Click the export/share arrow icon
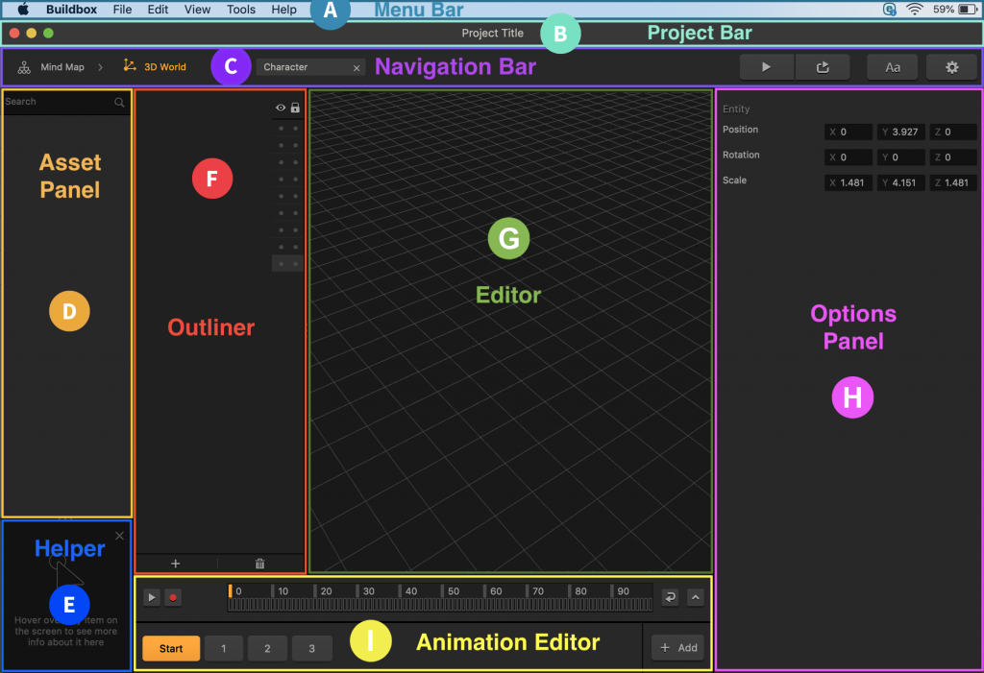 [823, 67]
